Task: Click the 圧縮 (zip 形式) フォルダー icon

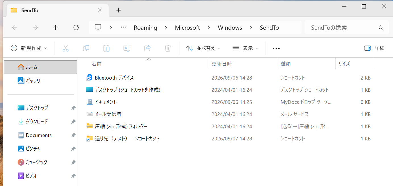Action: point(90,126)
